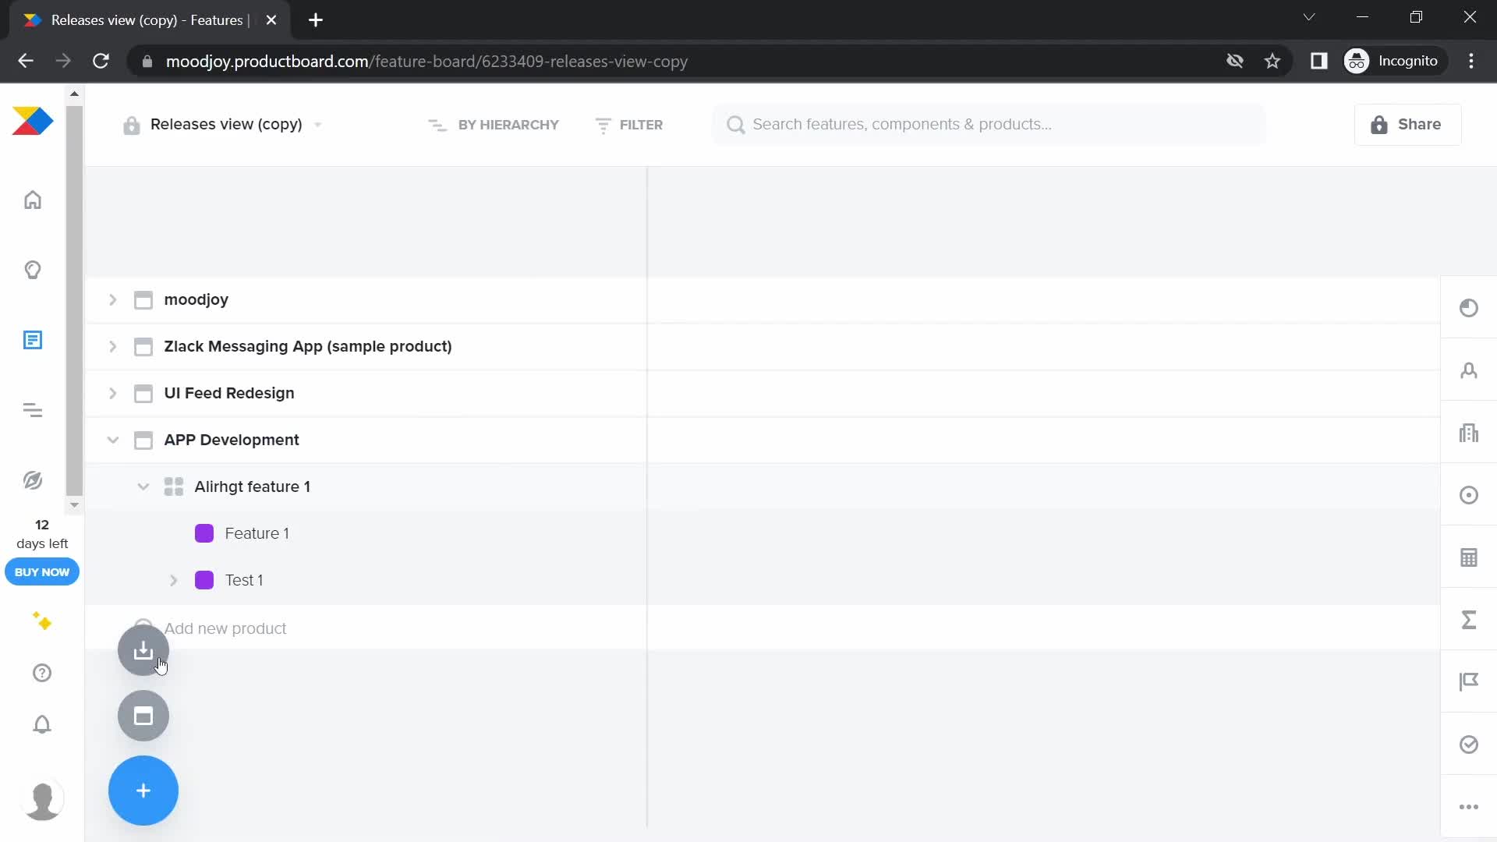Click purple status swatch of Test 1

click(204, 580)
